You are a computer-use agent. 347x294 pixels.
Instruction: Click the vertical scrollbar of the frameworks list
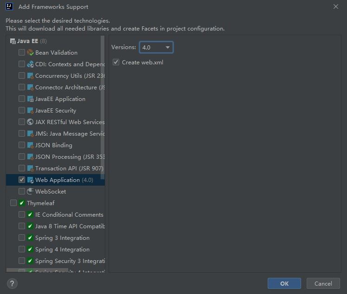click(x=103, y=107)
